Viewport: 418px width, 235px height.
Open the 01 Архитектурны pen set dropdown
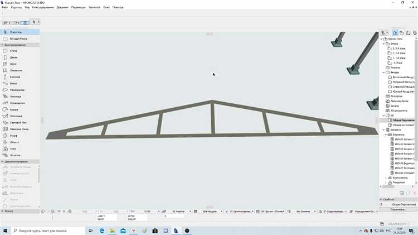[x=241, y=211]
